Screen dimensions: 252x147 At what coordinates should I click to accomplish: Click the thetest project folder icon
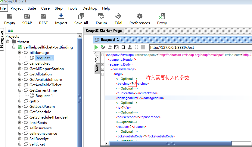tap(14, 42)
